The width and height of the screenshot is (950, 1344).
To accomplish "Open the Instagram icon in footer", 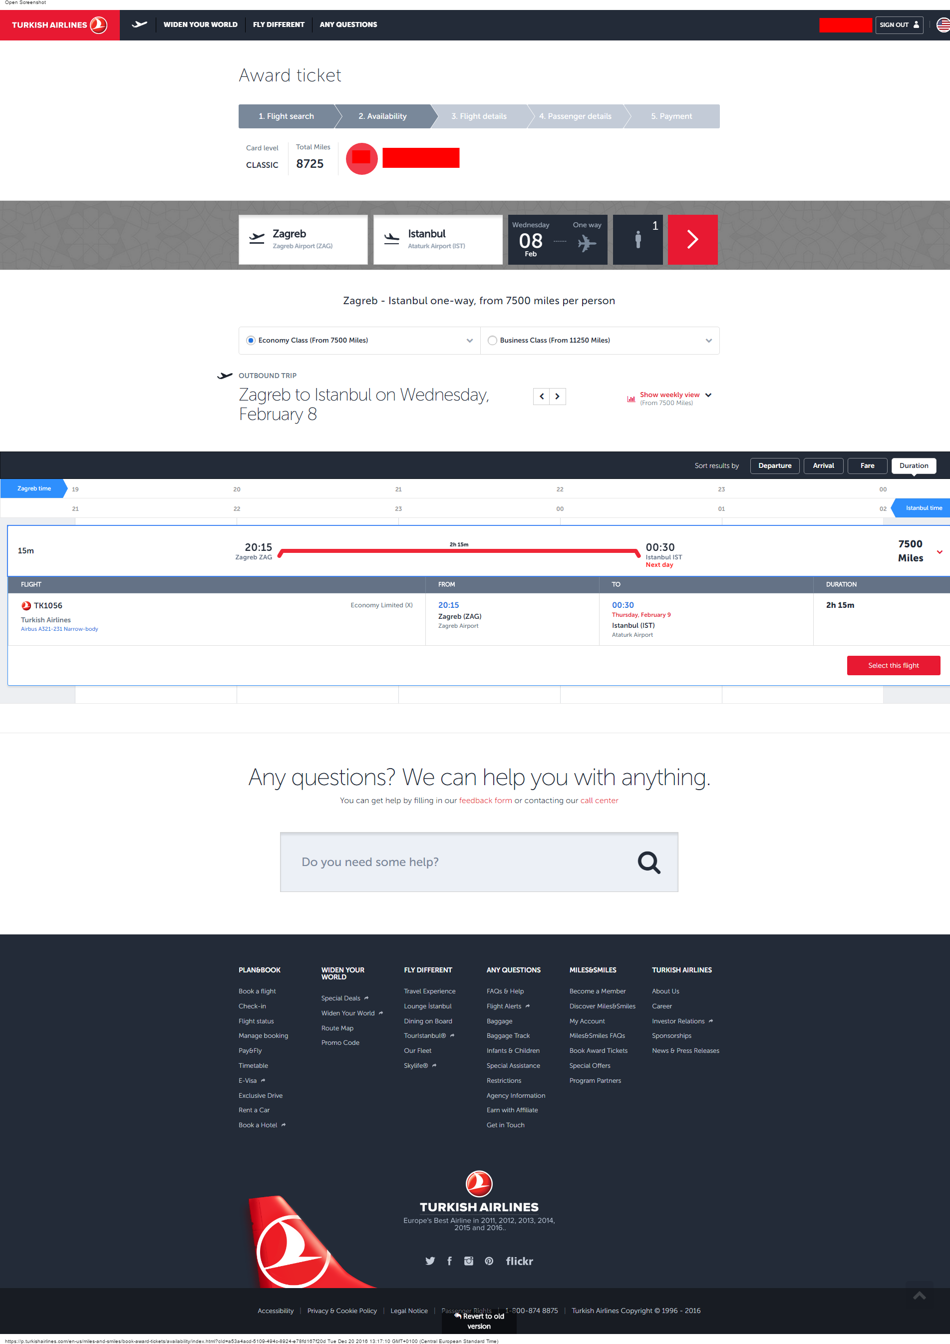I will [x=469, y=1261].
